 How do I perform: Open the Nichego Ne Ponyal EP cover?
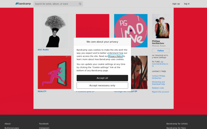(x=139, y=72)
